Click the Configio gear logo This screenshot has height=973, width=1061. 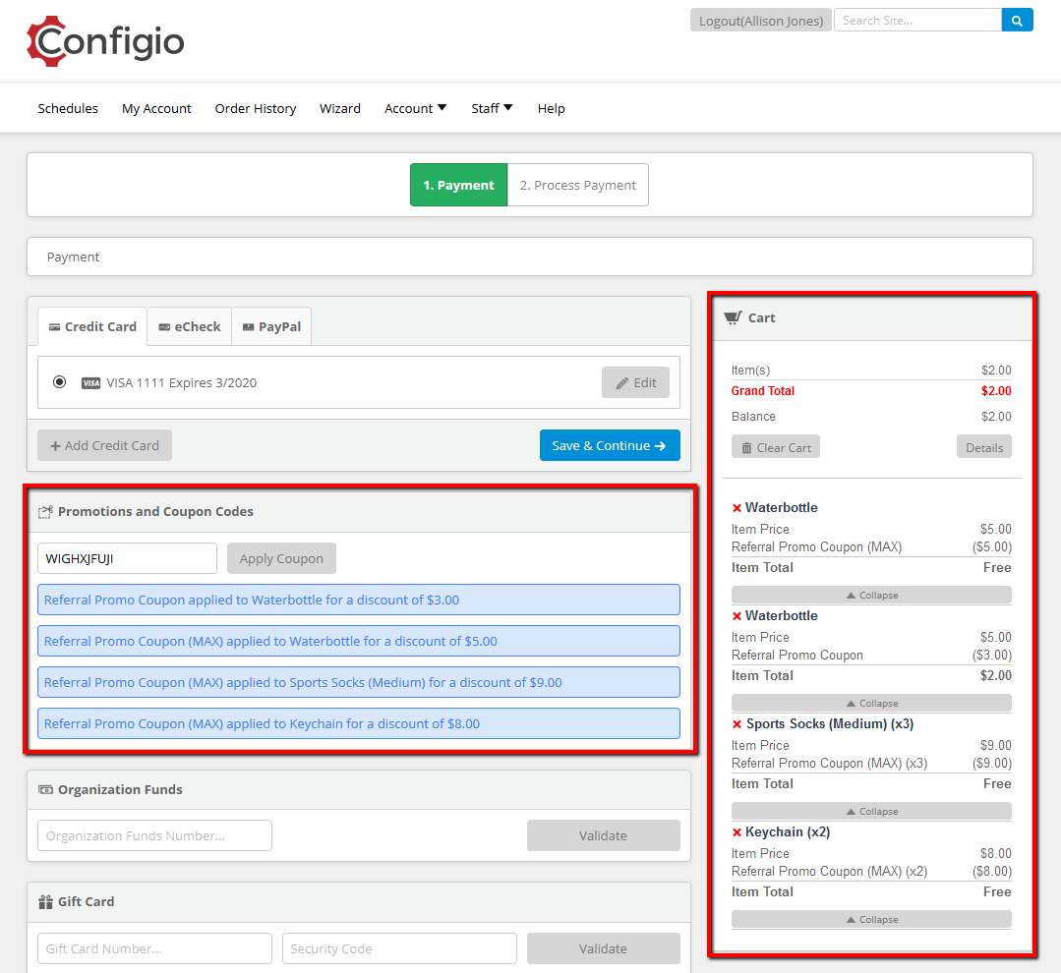click(46, 41)
